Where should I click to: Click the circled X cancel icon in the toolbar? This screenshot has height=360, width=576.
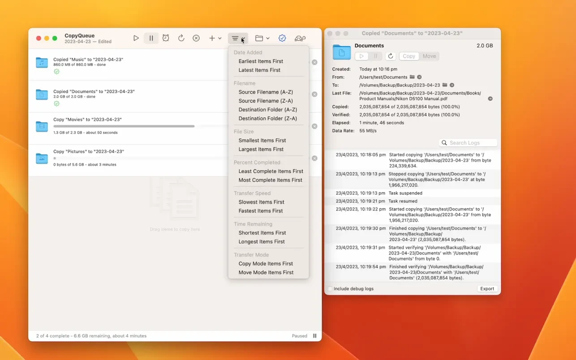click(196, 39)
